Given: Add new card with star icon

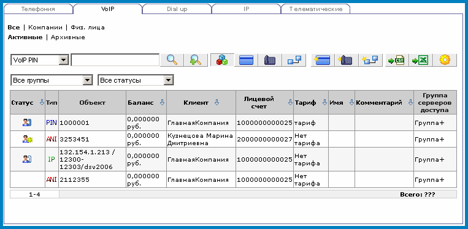Looking at the screenshot, I should pos(323,60).
